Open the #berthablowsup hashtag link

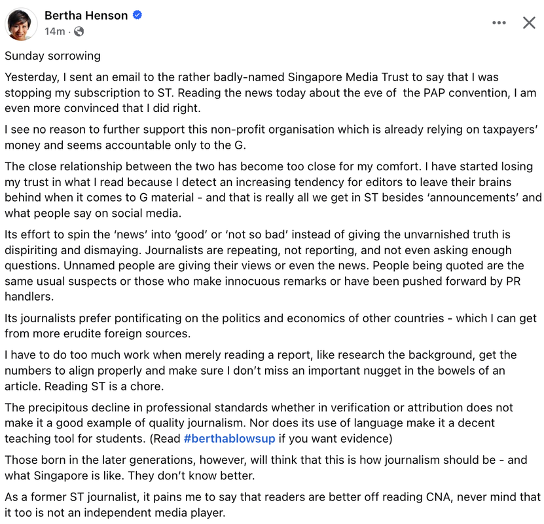(x=230, y=438)
